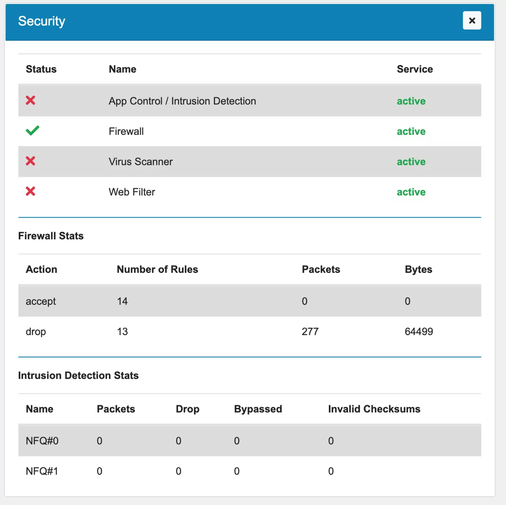Click the green checkmark beside Firewall
506x505 pixels.
click(32, 131)
